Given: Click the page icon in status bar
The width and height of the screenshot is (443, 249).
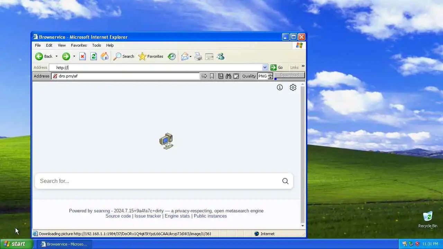Looking at the screenshot, I should (x=35, y=234).
